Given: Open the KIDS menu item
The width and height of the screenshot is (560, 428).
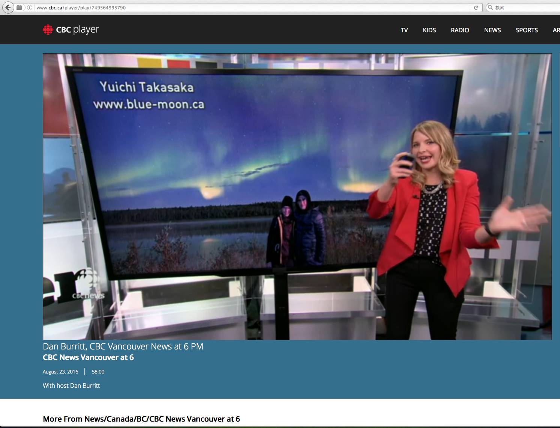Looking at the screenshot, I should click(x=429, y=30).
